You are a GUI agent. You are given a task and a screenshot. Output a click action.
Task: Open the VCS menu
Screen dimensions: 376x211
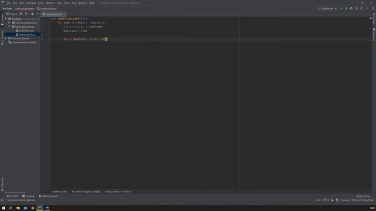tap(74, 3)
